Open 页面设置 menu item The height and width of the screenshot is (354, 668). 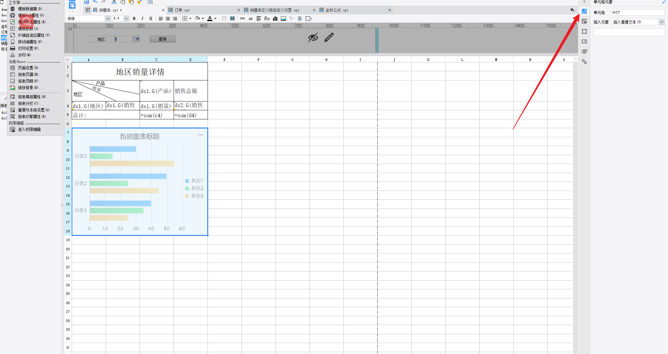27,68
